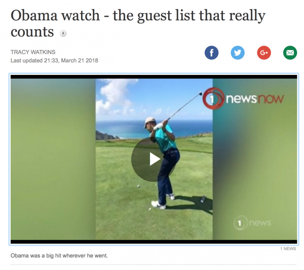Email this article using the envelope icon
304x270 pixels.
pos(290,53)
